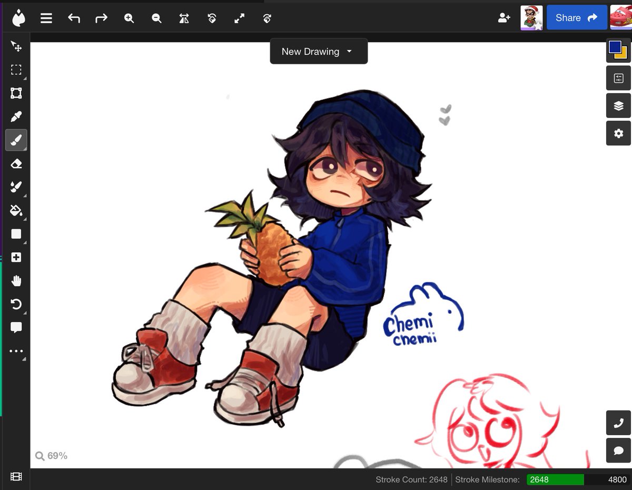Flip the canvas view horizontally
Screen dimensions: 632x490
[184, 18]
